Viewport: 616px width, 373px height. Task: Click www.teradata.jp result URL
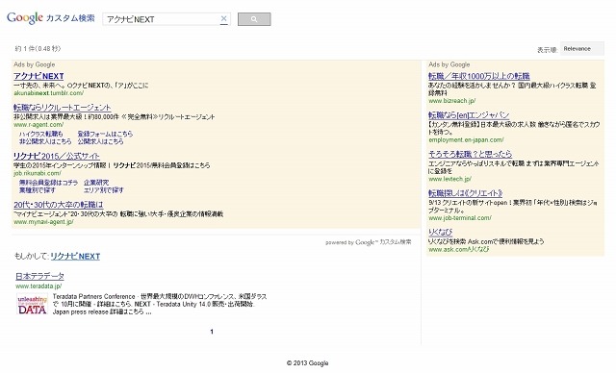coord(38,286)
